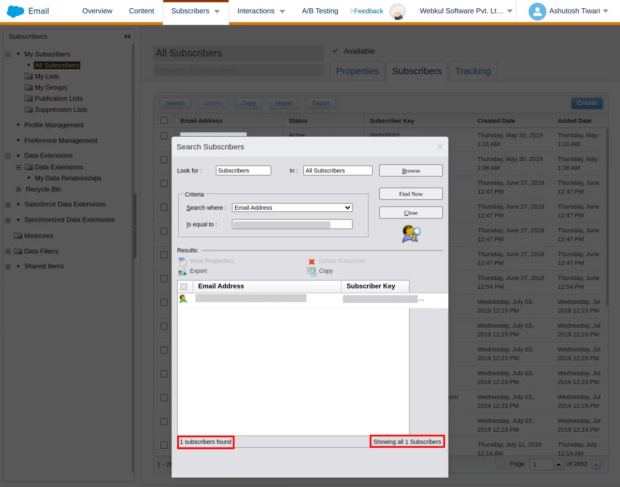Click the Is equal to input field
Screen dimensions: 620x487
pos(292,224)
